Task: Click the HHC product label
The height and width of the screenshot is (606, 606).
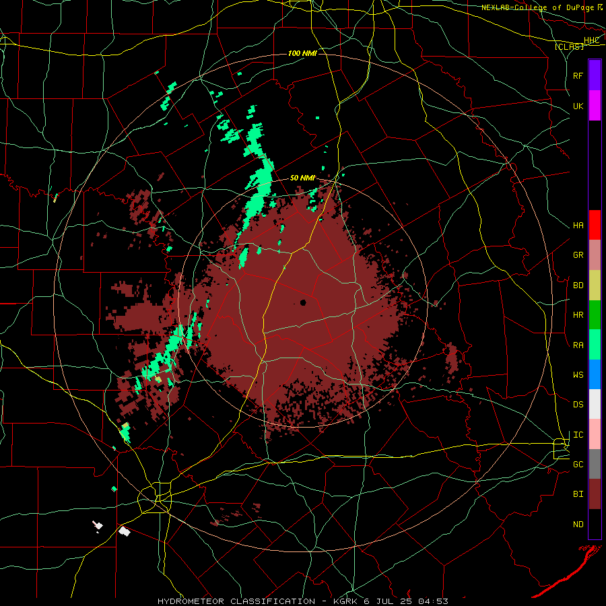Action: (591, 40)
